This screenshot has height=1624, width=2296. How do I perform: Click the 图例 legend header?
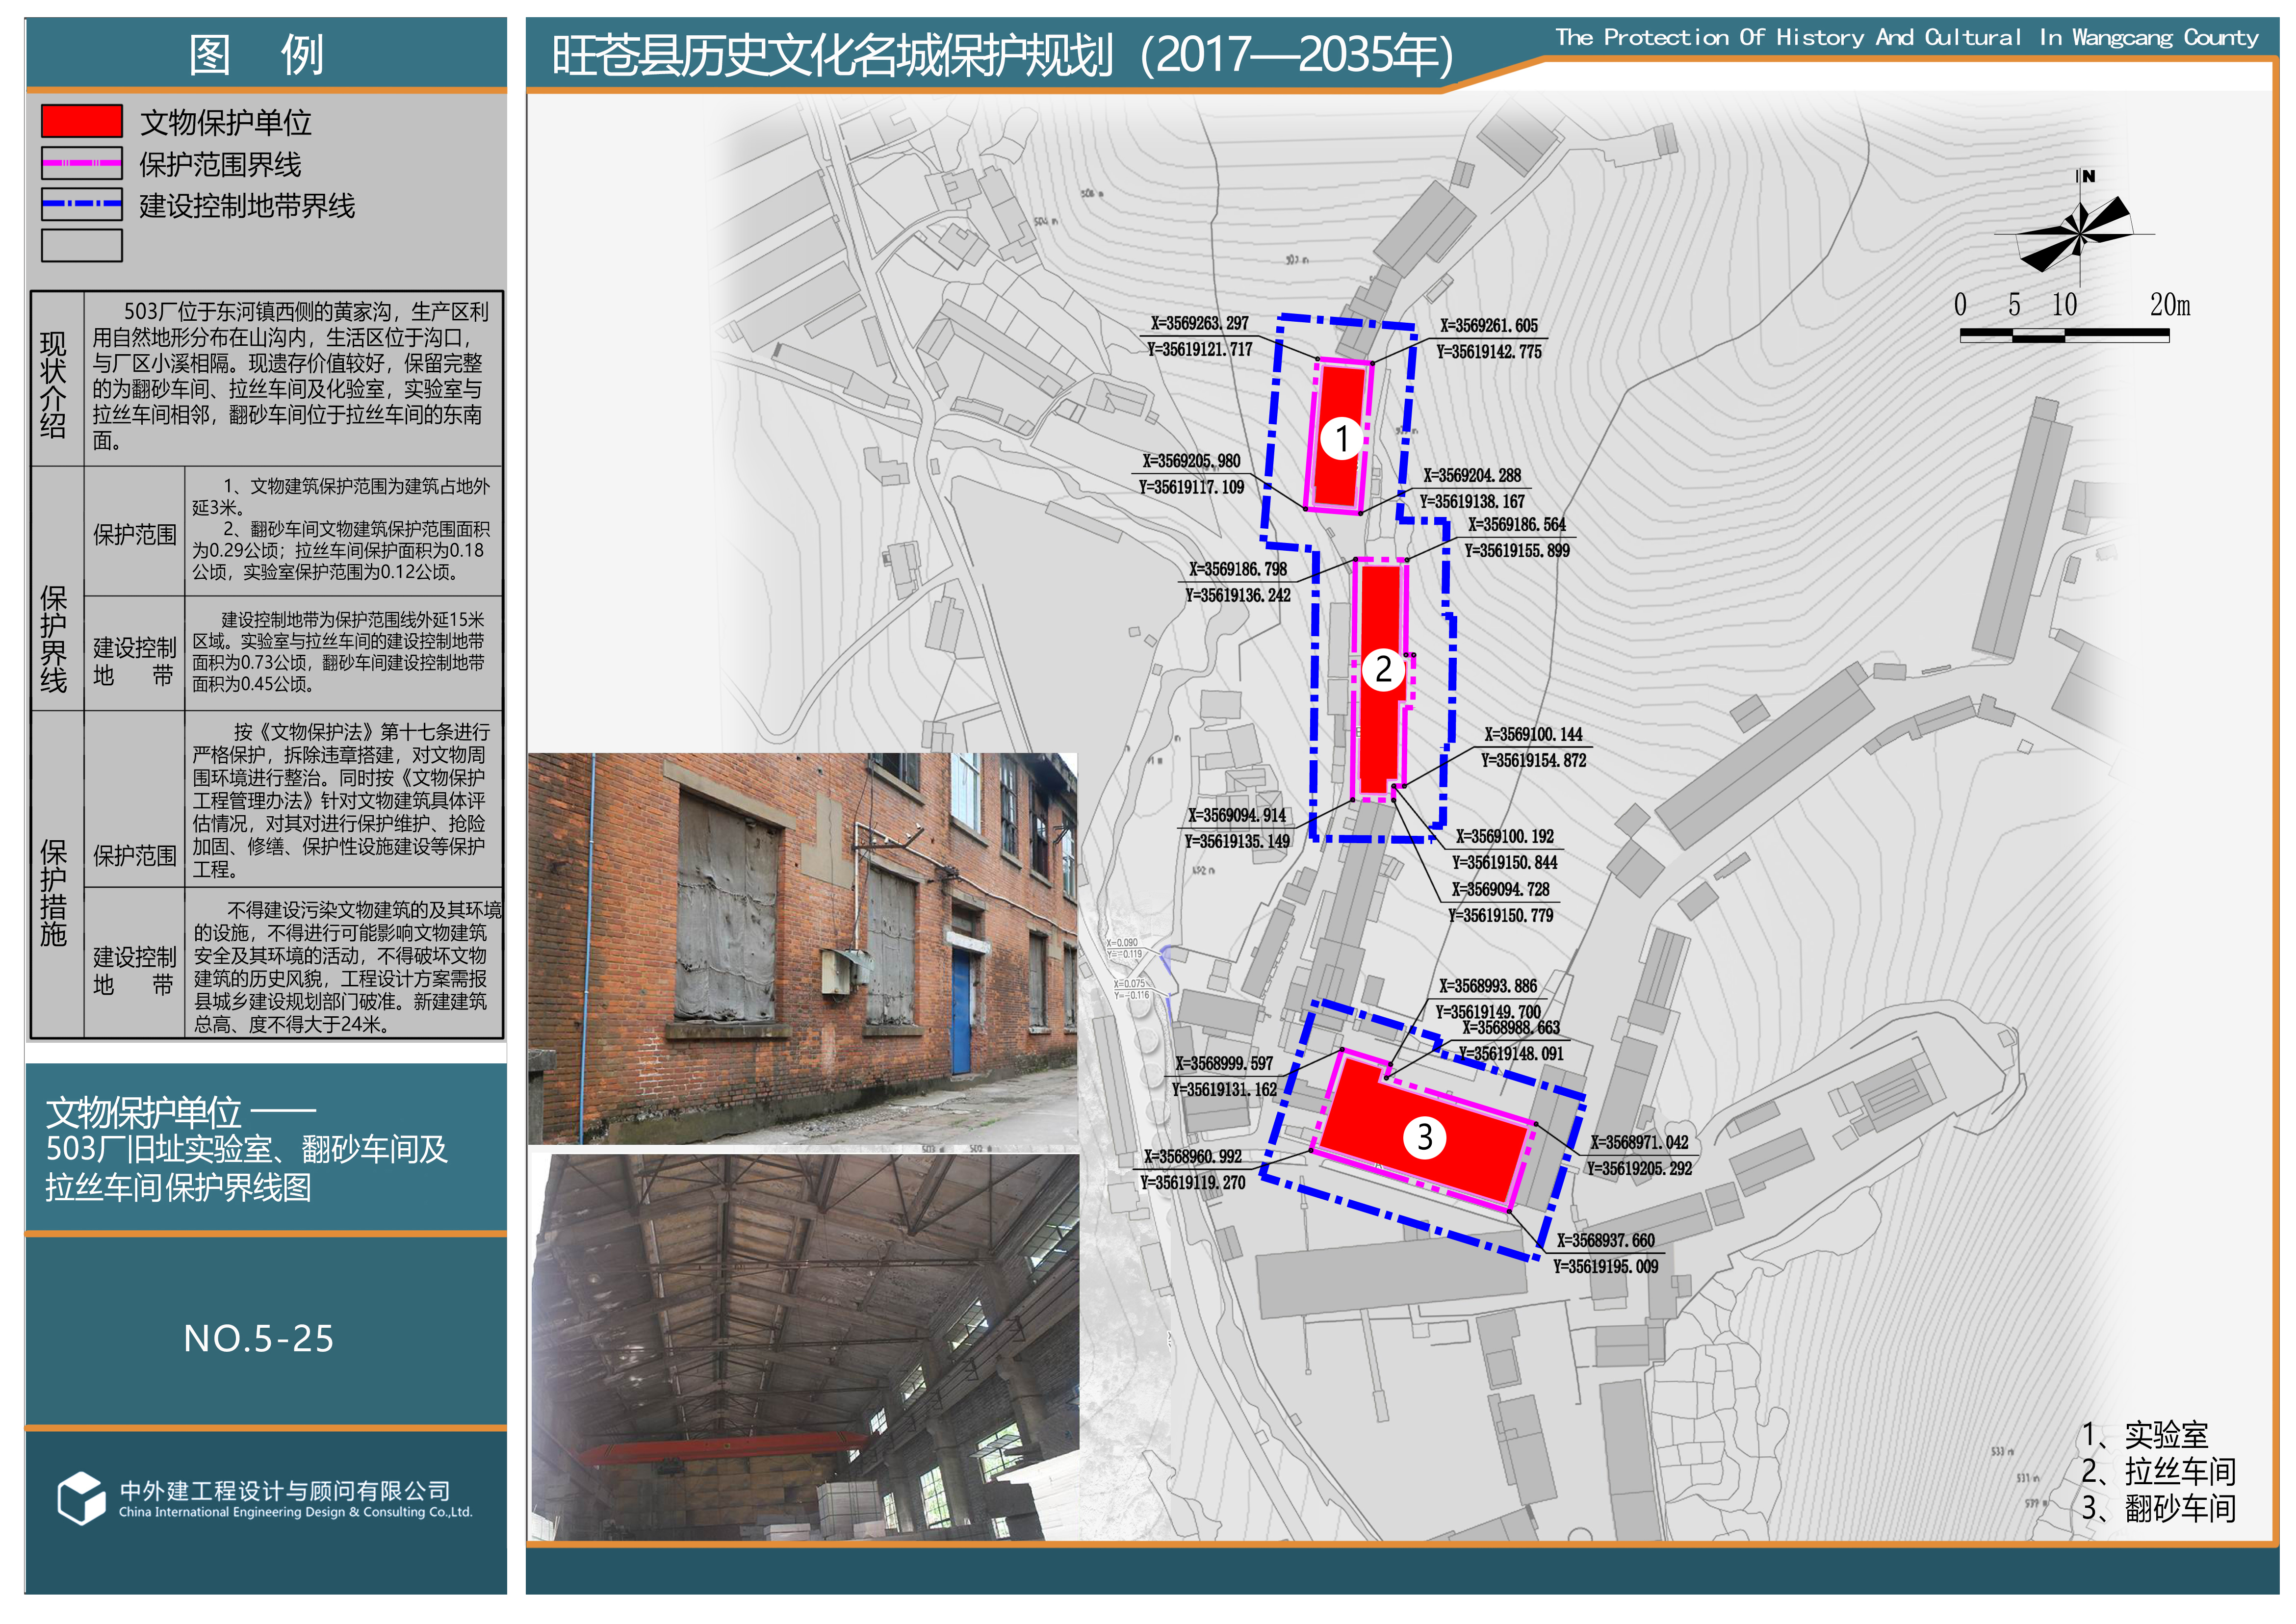256,54
